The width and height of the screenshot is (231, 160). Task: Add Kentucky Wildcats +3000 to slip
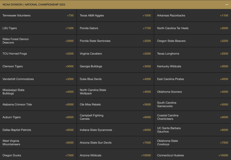pos(193,66)
